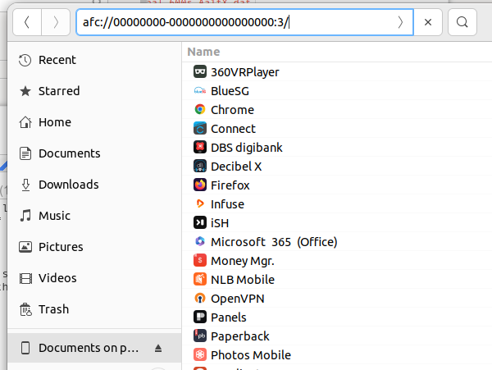The width and height of the screenshot is (492, 370).
Task: Select the Paperback folder name
Action: [240, 336]
